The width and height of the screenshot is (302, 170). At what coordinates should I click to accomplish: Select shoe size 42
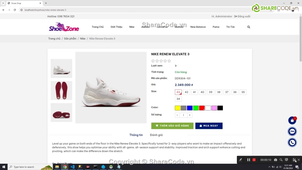click(x=187, y=92)
